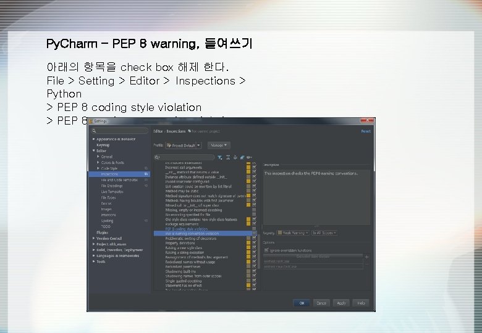This screenshot has height=333, width=482.
Task: Select File Types in the Editor tree
Action: pos(108,197)
